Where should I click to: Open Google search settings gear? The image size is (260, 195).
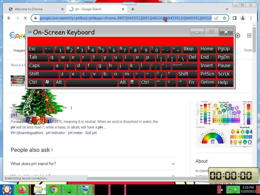(238, 36)
